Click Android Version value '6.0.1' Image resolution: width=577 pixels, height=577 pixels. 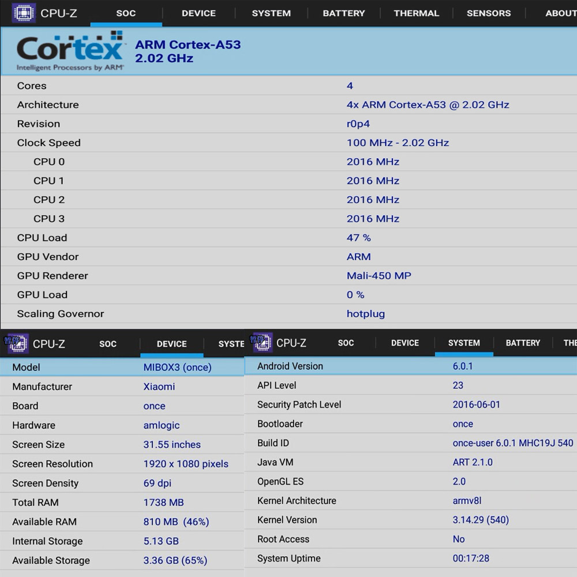click(463, 366)
